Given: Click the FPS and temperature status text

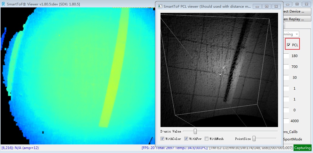Looking at the screenshot, I should point(175,148).
